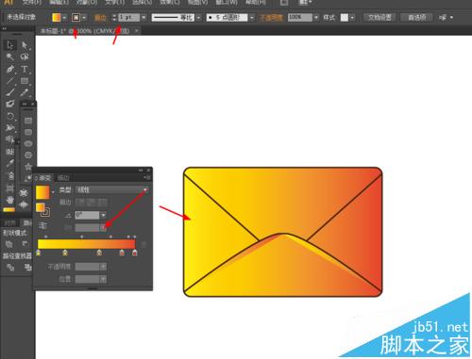Screen dimensions: 472x359
Task: Select the leftmost yellow gradient color stop
Action: click(39, 253)
